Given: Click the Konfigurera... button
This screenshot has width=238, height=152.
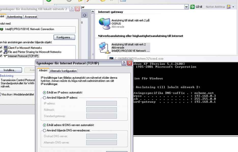Looking at the screenshot, I should point(64,37).
